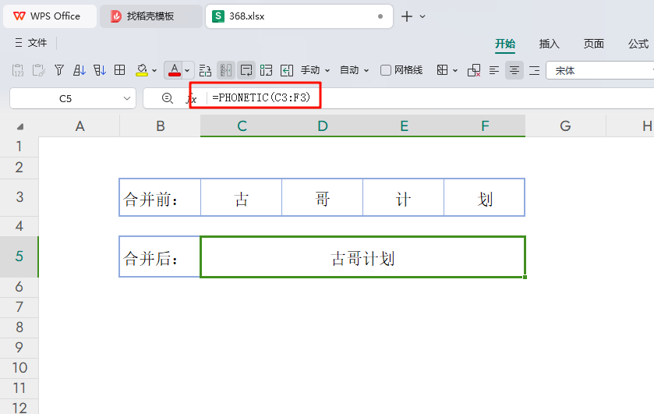Click the clear-format icon with red x
This screenshot has width=654, height=414.
(x=474, y=70)
